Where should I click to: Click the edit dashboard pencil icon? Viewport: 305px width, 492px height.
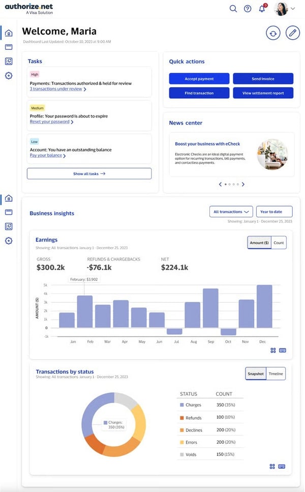tap(292, 33)
